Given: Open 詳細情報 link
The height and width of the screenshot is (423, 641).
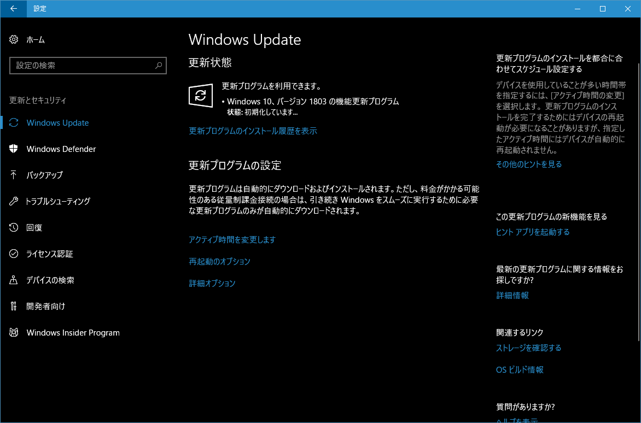Looking at the screenshot, I should click(512, 295).
